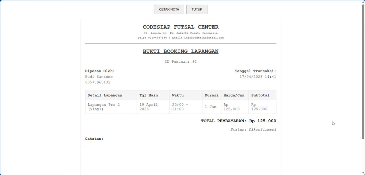Select customer name Budi Santoso

coord(99,77)
